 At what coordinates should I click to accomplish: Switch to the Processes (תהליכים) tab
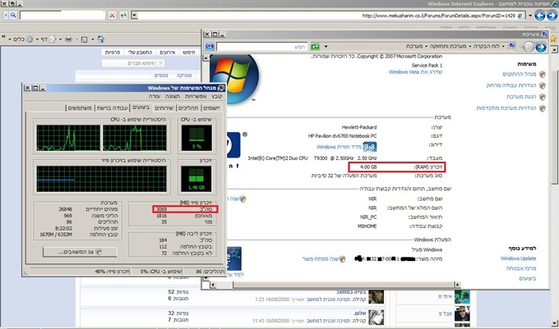188,107
